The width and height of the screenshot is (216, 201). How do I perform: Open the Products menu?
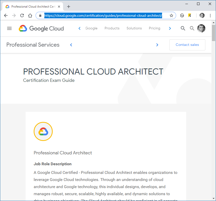pyautogui.click(x=112, y=28)
